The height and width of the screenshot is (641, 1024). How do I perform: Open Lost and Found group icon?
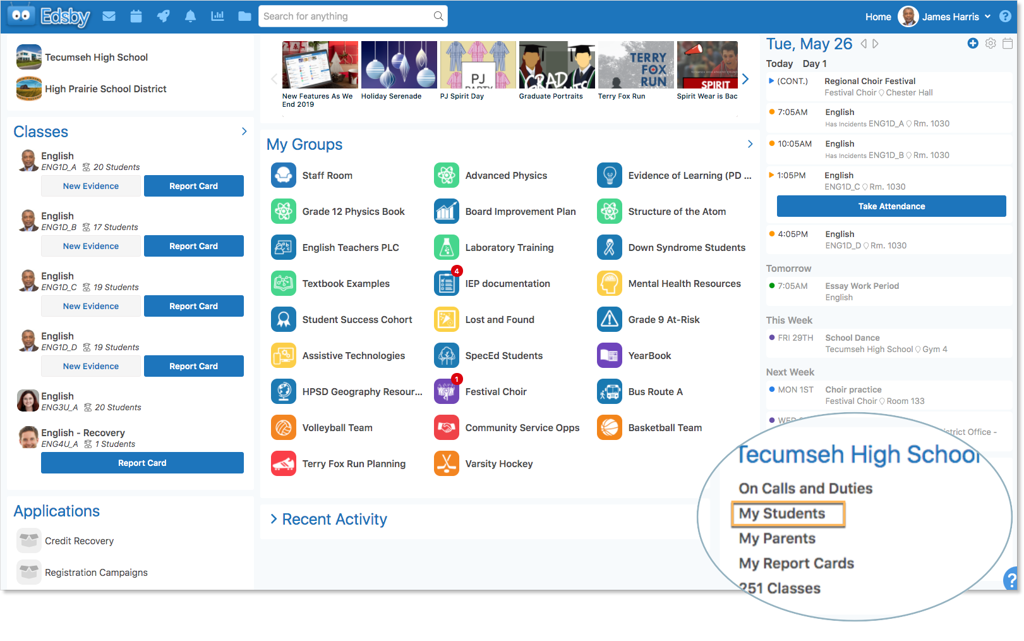[x=447, y=319]
